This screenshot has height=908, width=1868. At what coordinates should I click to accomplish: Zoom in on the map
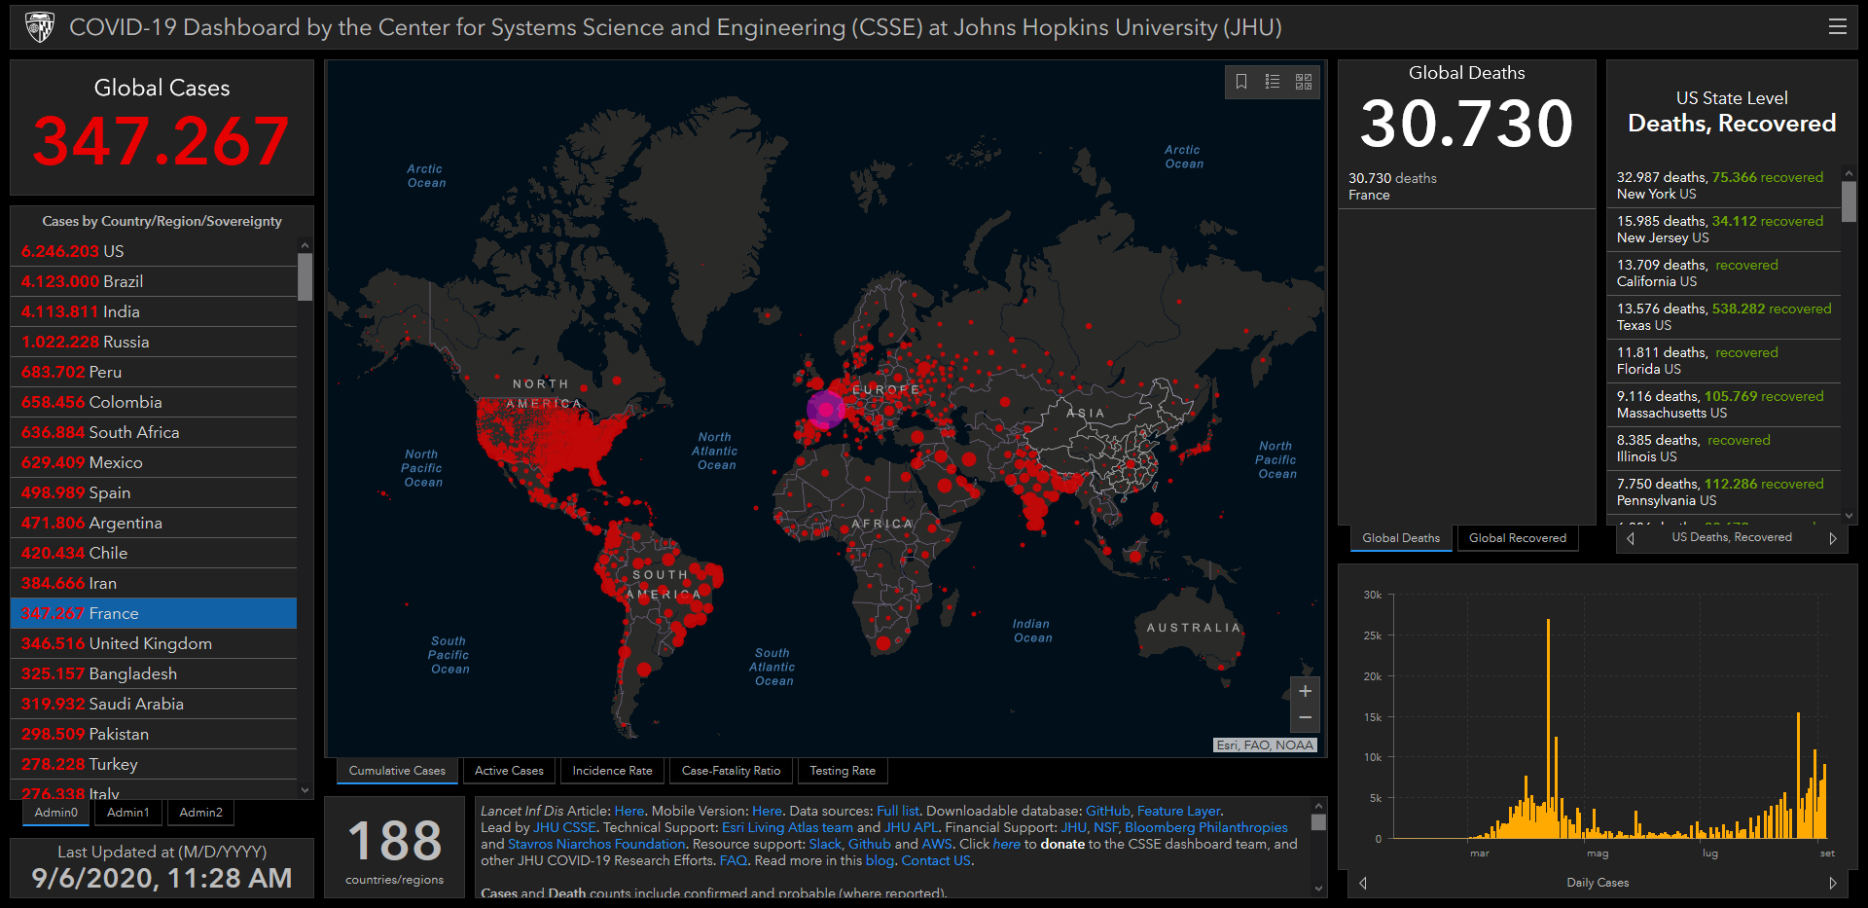pyautogui.click(x=1306, y=691)
